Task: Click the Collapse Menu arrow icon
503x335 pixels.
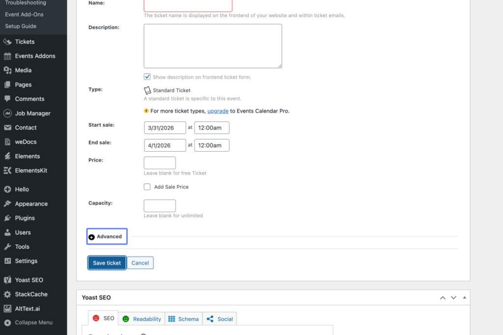Action: [x=7, y=323]
